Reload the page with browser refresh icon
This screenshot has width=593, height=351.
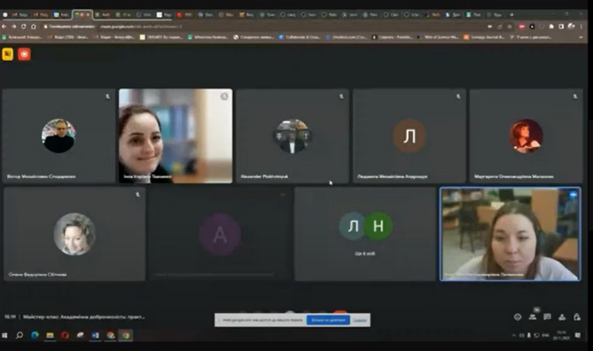pos(24,26)
